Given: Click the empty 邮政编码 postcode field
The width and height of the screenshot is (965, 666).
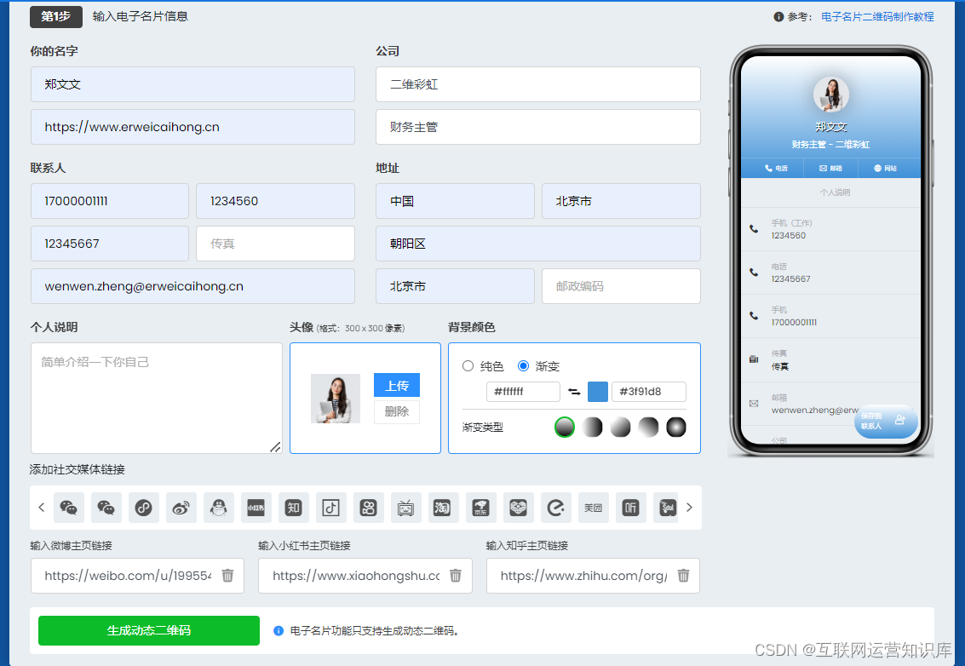Looking at the screenshot, I should point(621,286).
